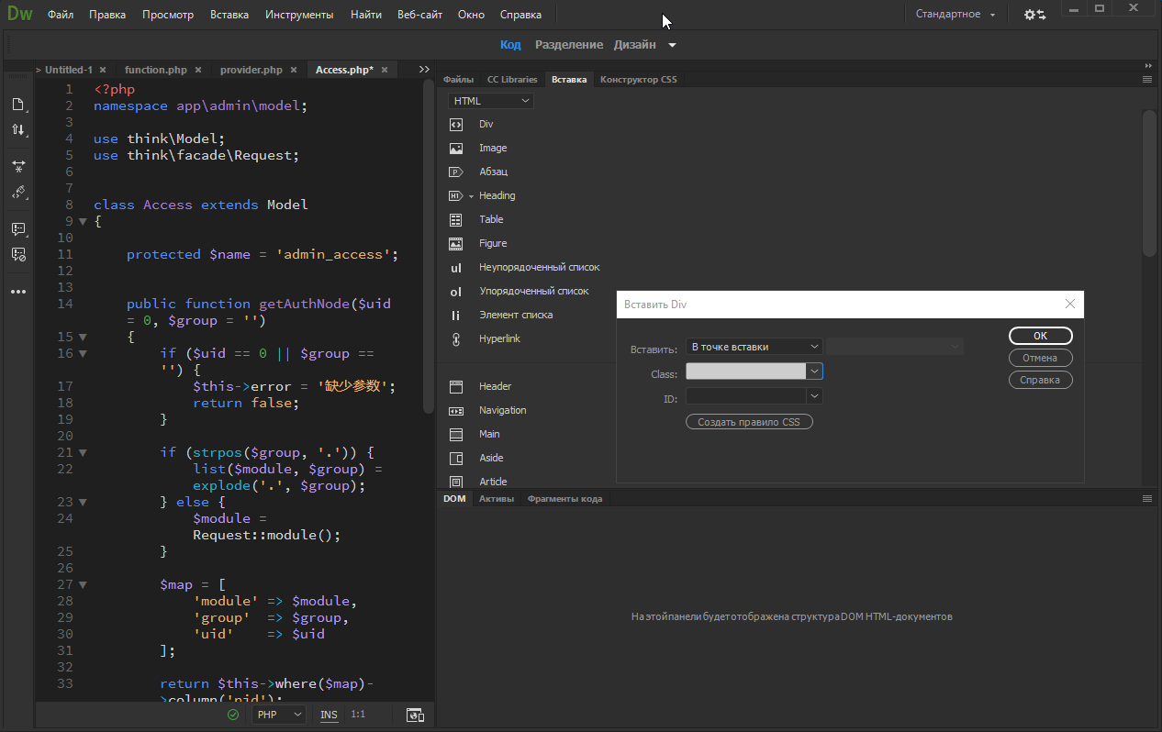Click the Open Documents file icon in sidebar
Image resolution: width=1162 pixels, height=732 pixels.
point(17,105)
